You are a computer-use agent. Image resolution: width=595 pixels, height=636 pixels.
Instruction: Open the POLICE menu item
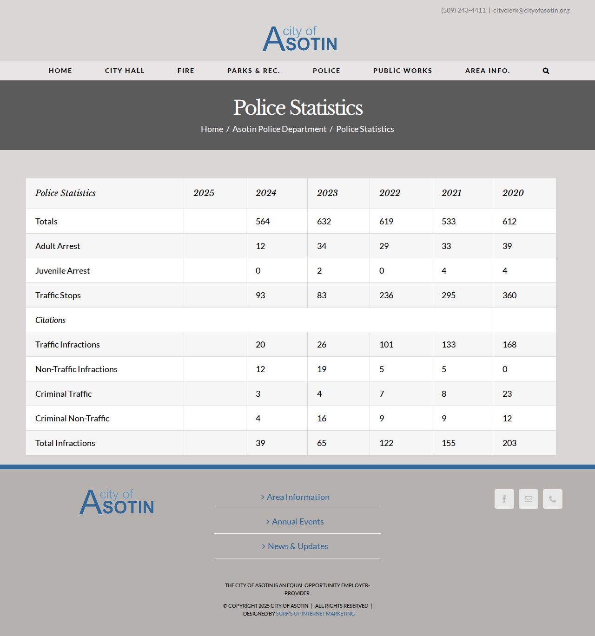[326, 71]
